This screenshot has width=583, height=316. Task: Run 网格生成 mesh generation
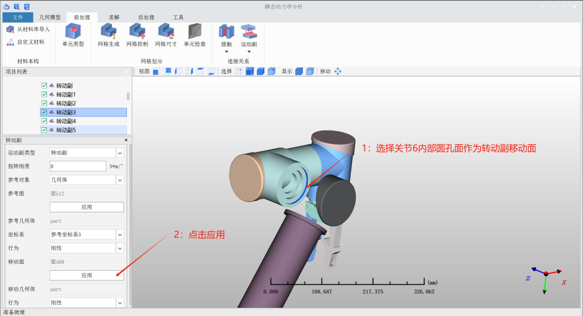point(109,35)
